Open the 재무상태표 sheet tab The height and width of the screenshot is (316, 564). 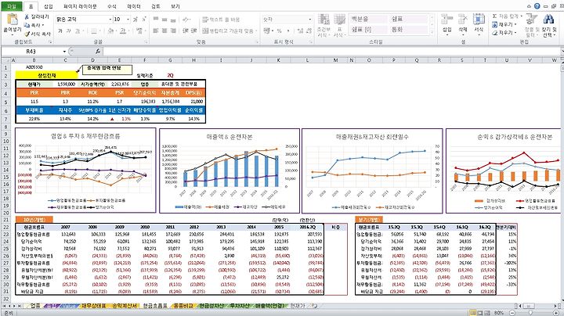pos(93,306)
